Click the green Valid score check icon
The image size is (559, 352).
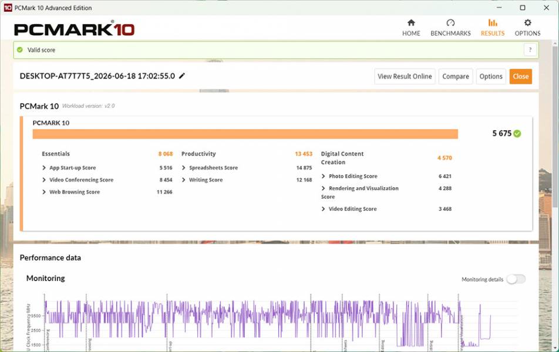tap(20, 50)
